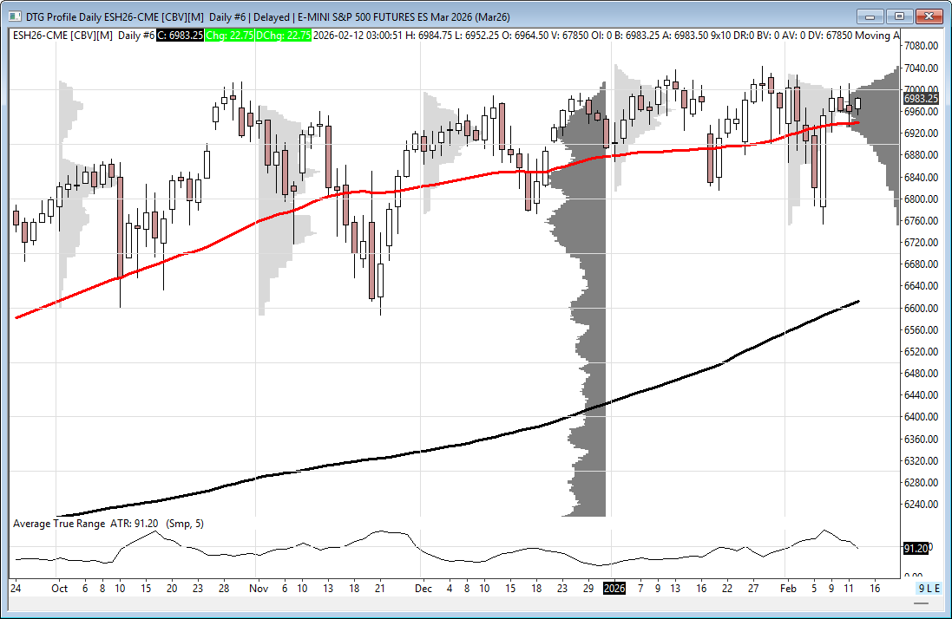
Task: Click the green DChg: 22.75 field
Action: tap(284, 35)
